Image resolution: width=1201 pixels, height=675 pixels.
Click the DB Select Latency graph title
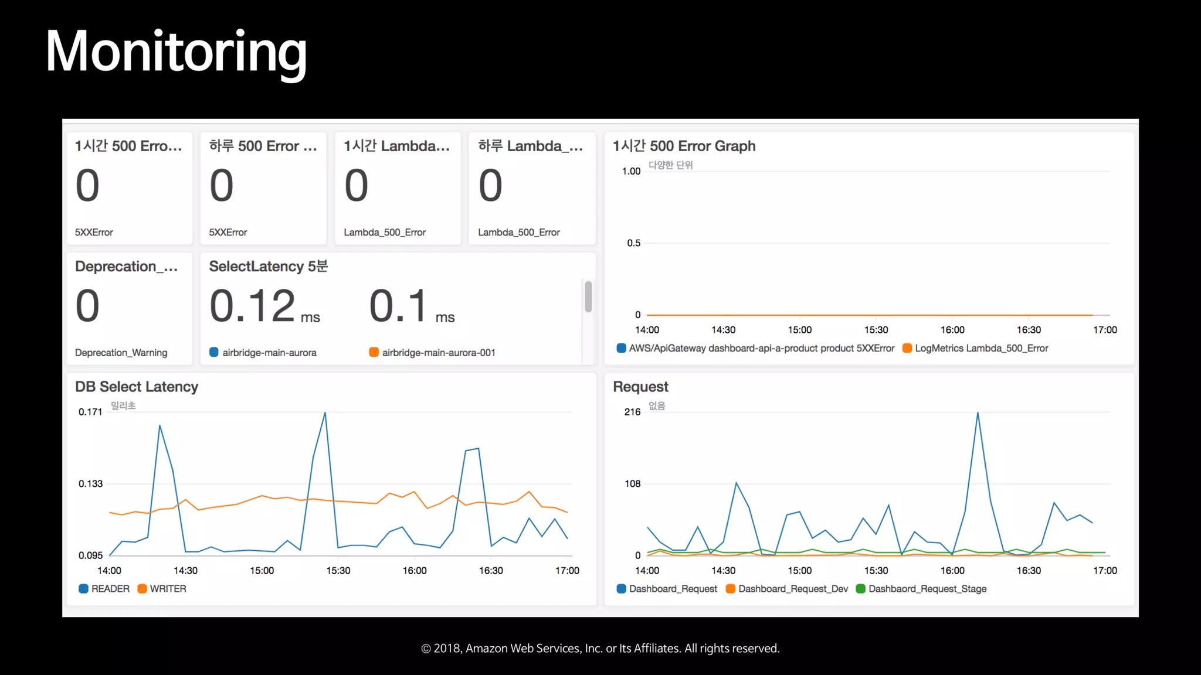(137, 387)
